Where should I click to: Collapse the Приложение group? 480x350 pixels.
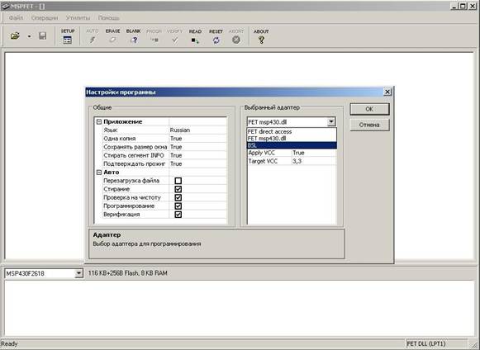99,122
